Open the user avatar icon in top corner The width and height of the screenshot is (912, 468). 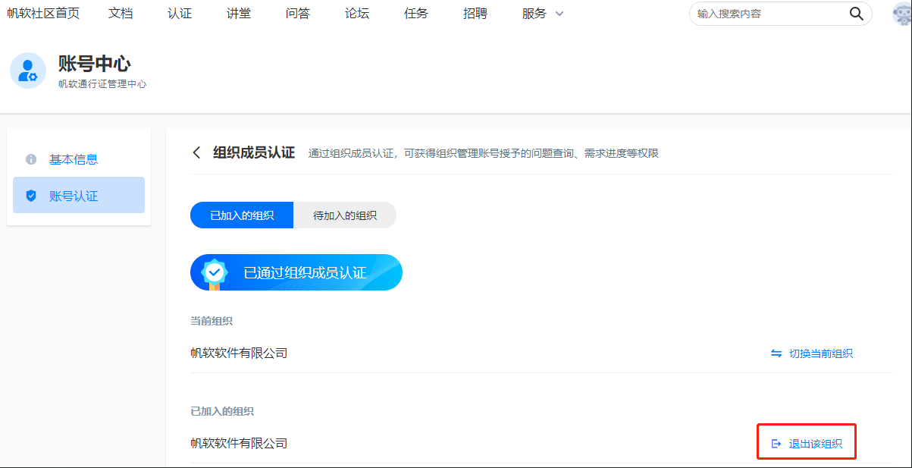pyautogui.click(x=902, y=14)
